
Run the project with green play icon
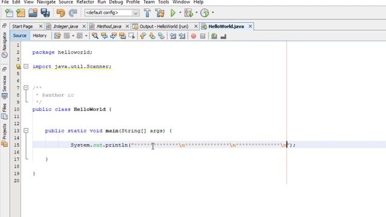(173, 13)
